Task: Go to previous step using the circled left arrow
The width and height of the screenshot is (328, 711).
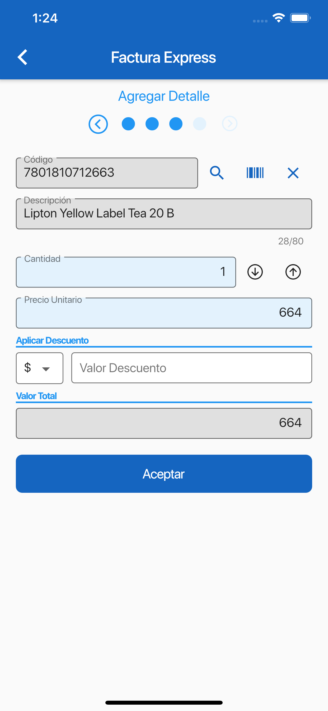Action: click(98, 124)
